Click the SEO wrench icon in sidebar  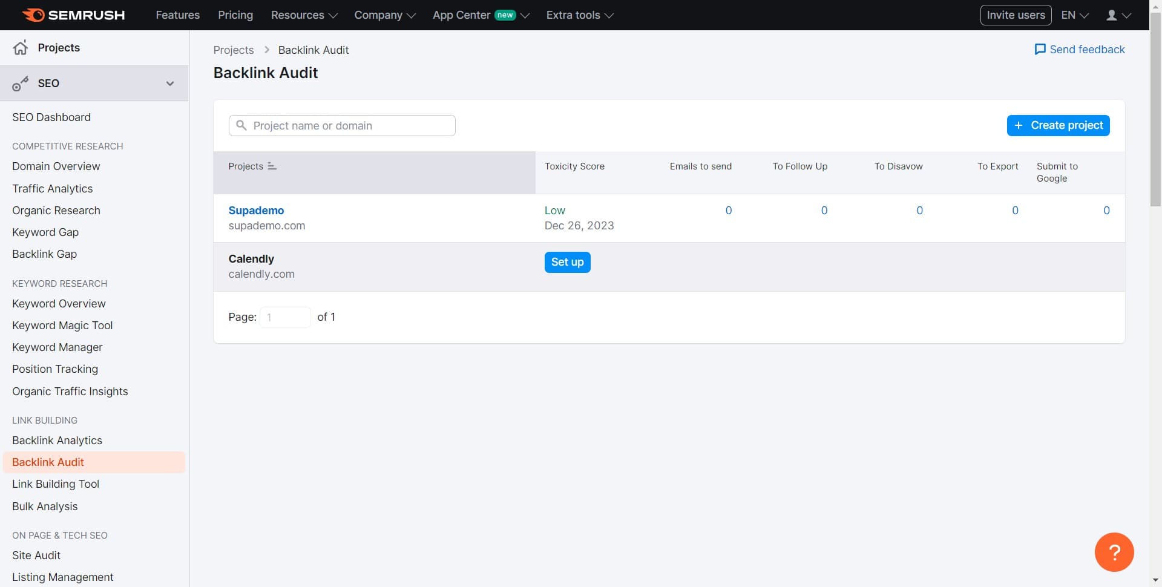(20, 83)
